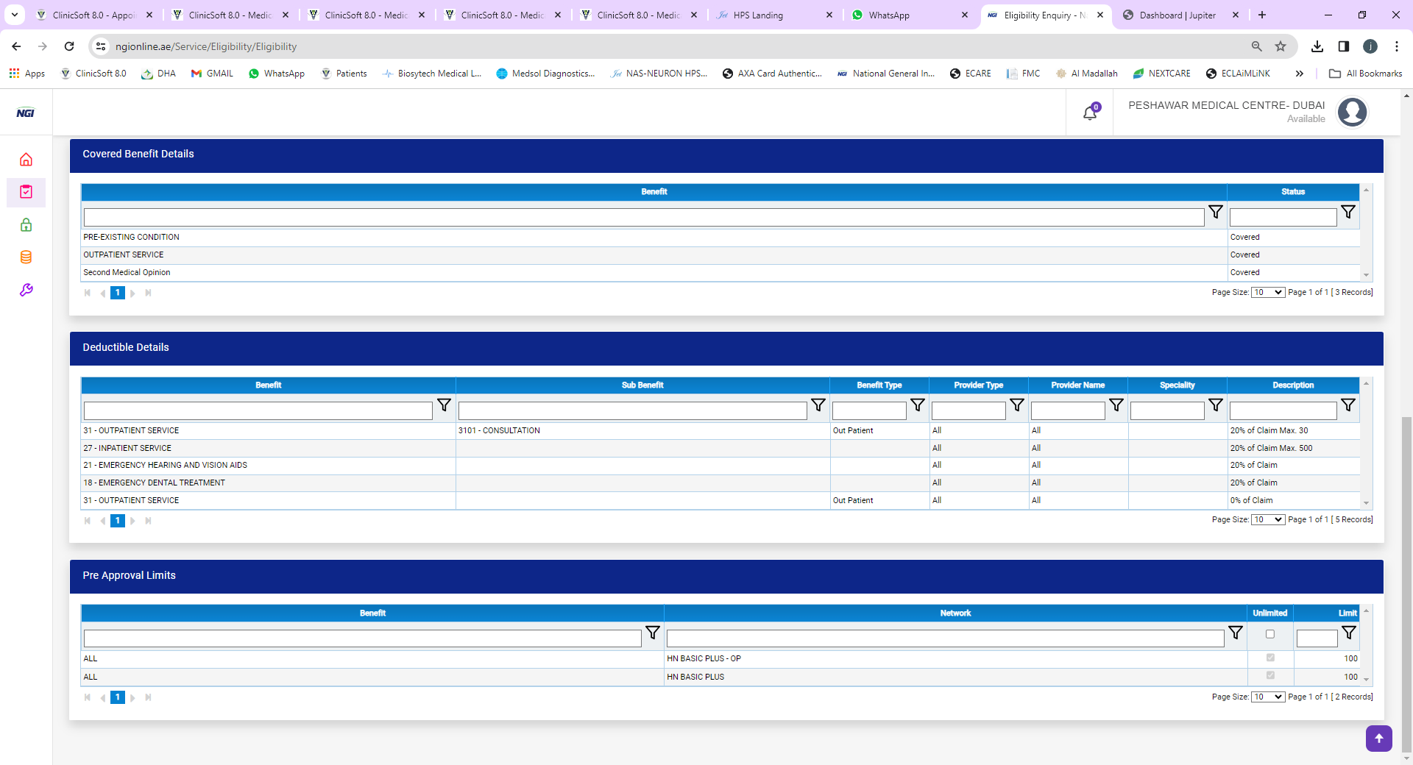Screen dimensions: 1413x765
Task: Toggle the Unlimited filter checkbox
Action: click(1269, 634)
